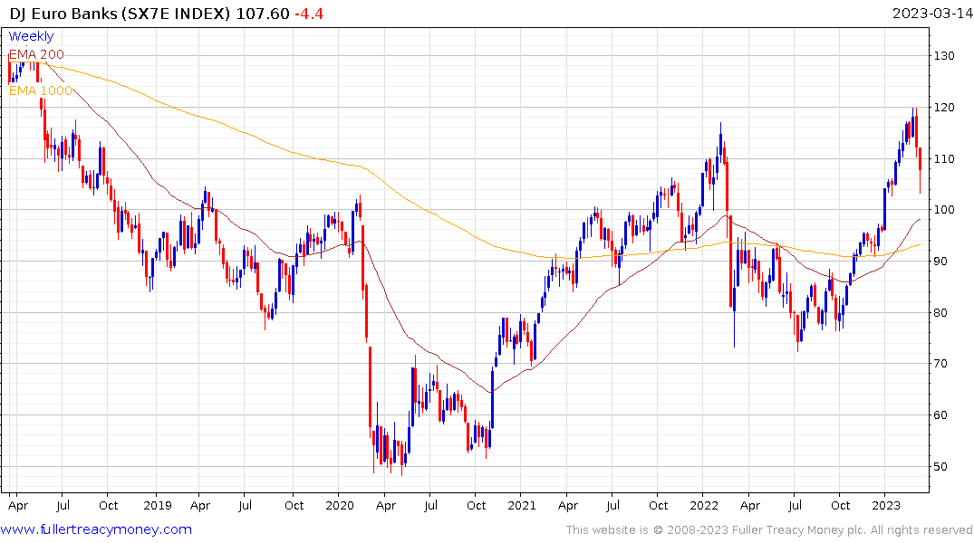Click the 2022 year label on time axis

(704, 505)
